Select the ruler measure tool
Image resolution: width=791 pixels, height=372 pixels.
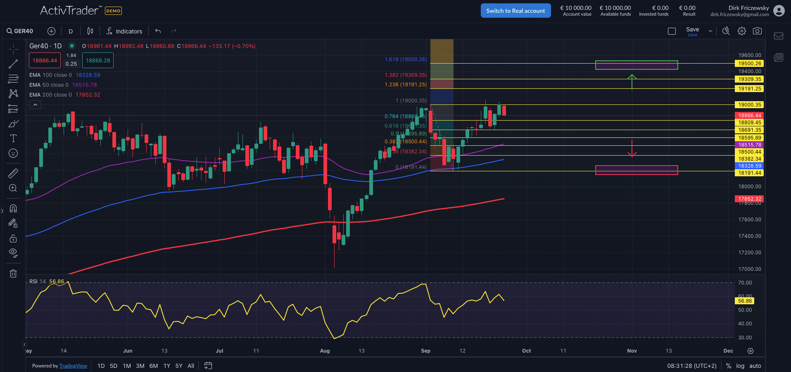click(x=14, y=173)
